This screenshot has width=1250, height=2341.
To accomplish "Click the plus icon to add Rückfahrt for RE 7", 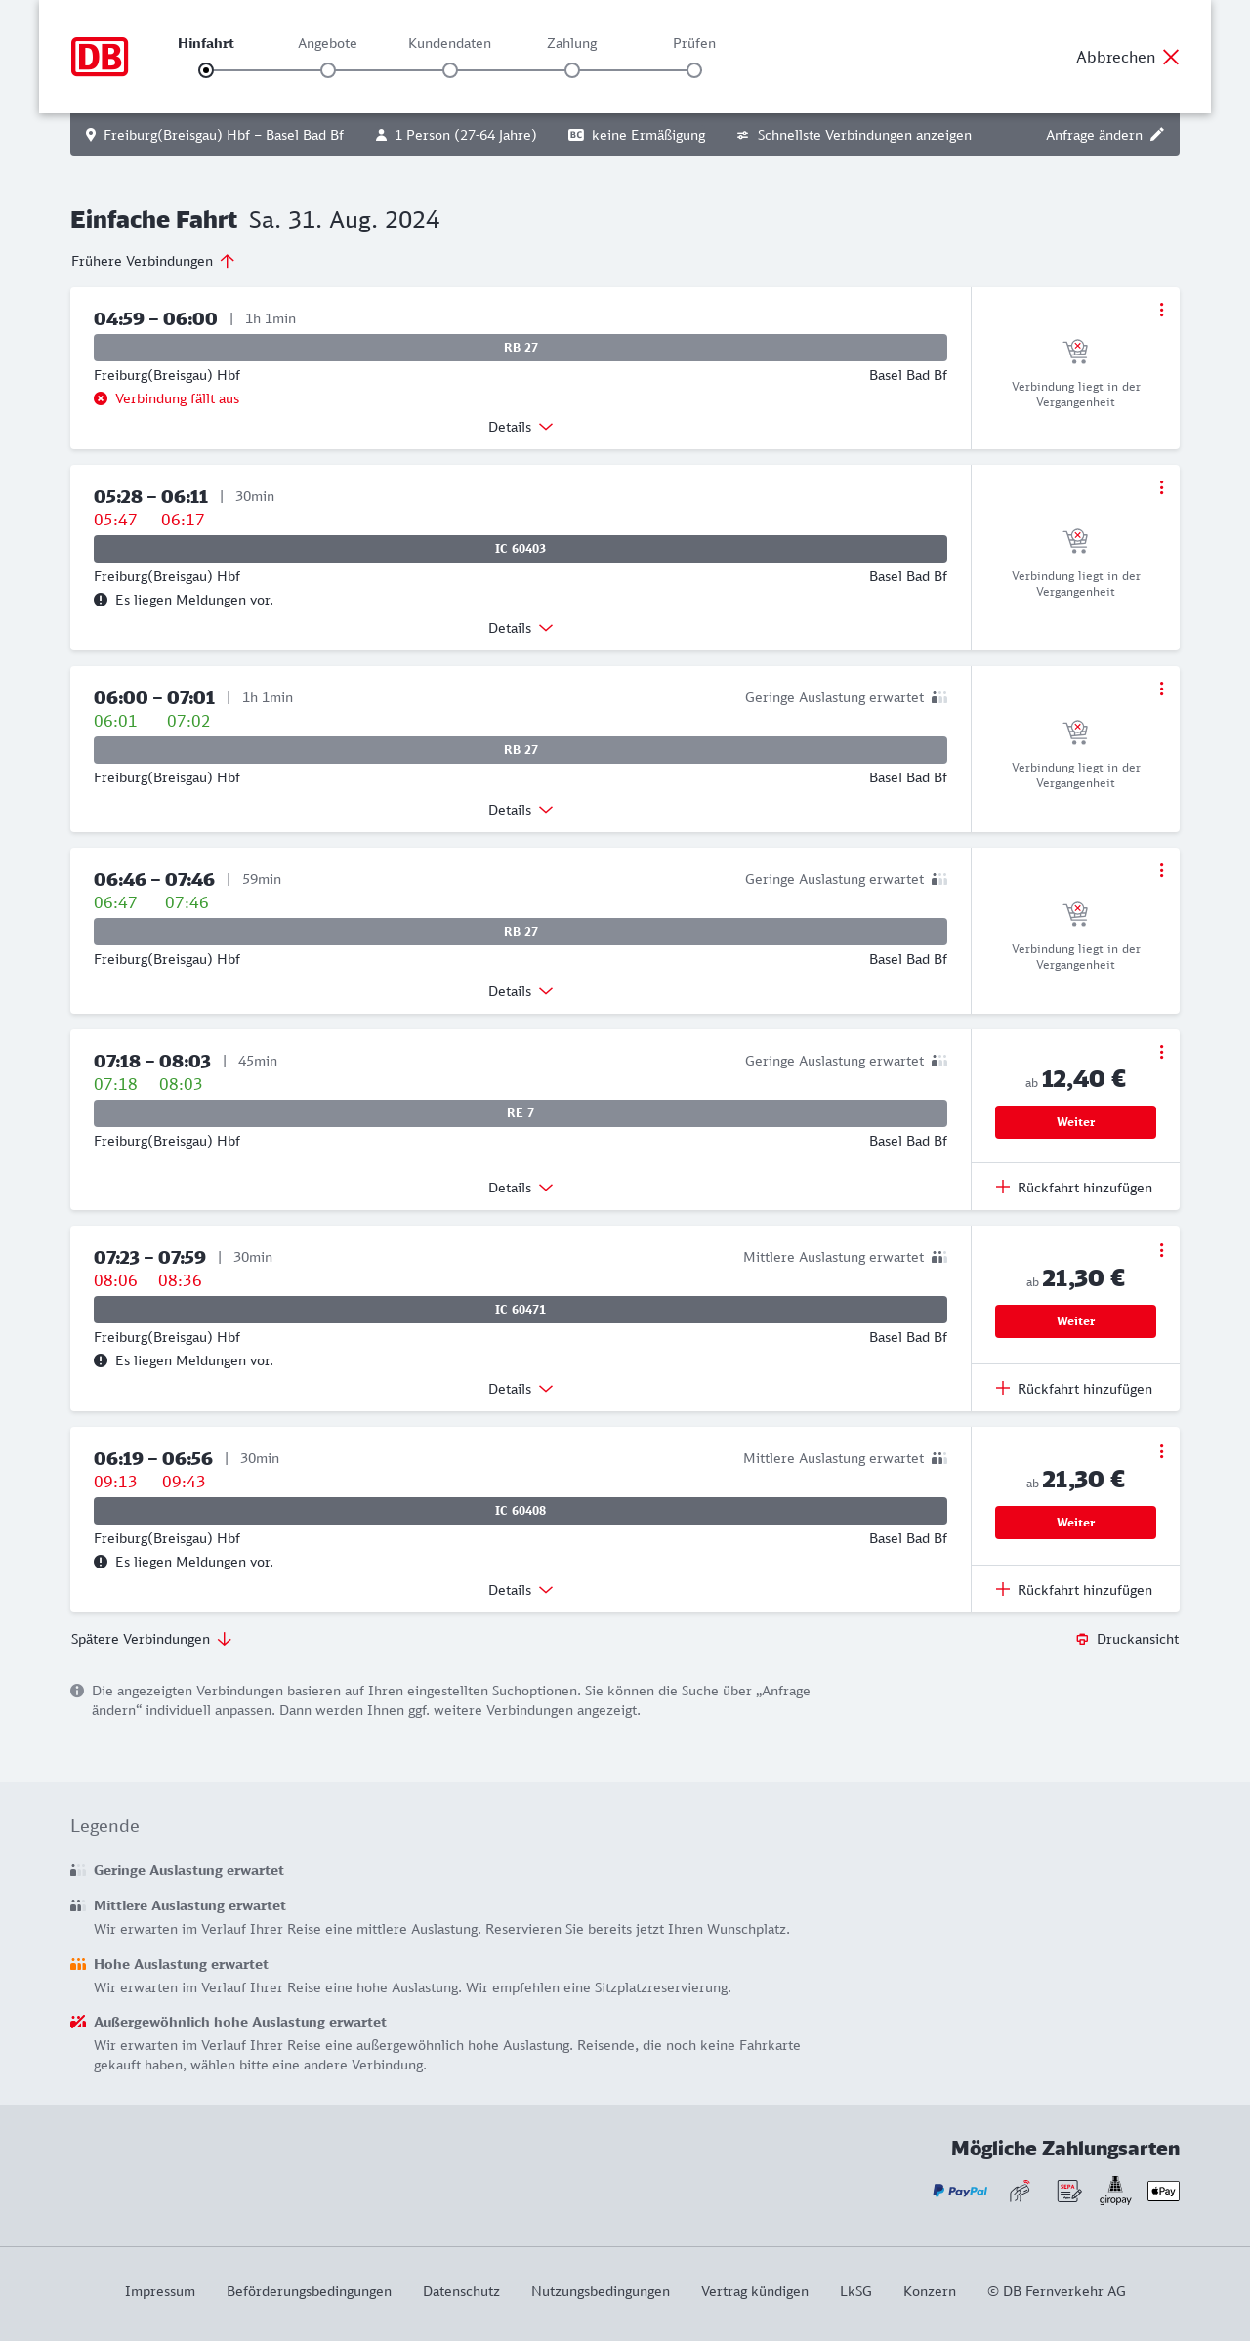I will [1003, 1187].
